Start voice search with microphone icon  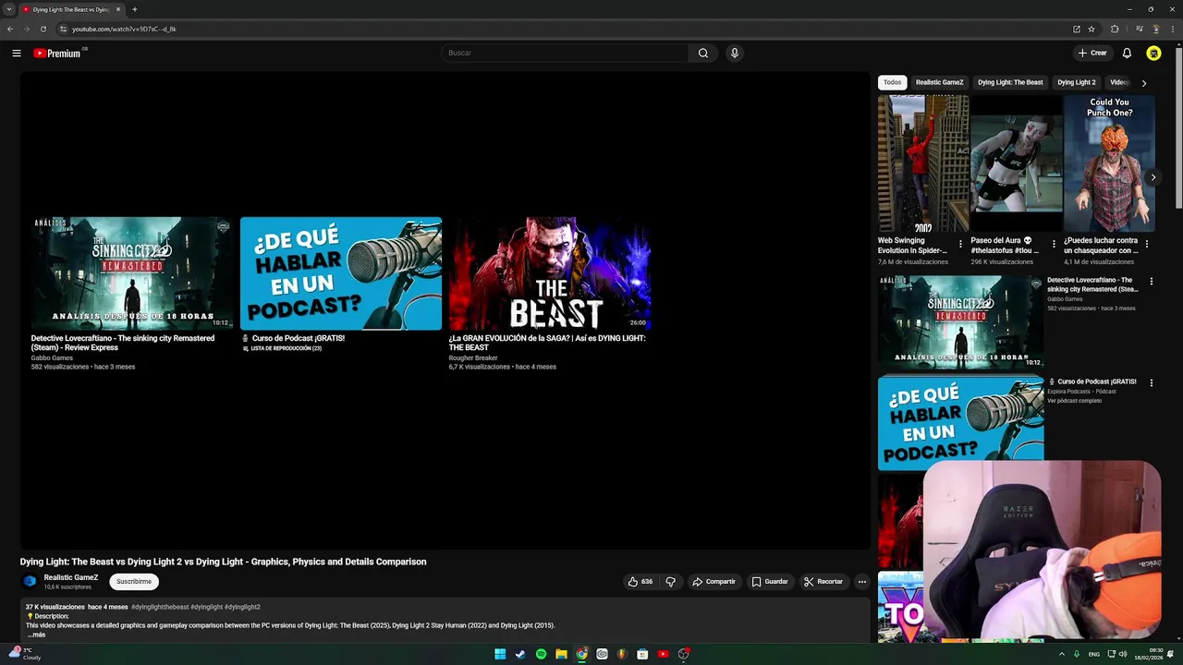[735, 53]
